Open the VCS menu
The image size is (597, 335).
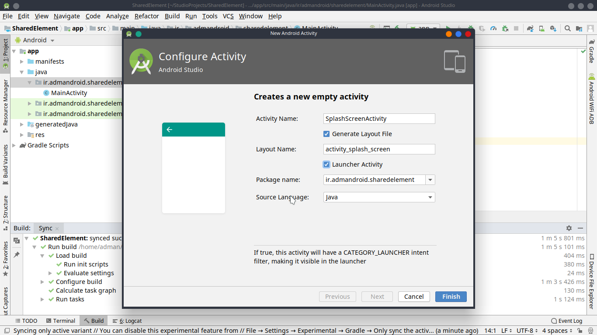228,16
